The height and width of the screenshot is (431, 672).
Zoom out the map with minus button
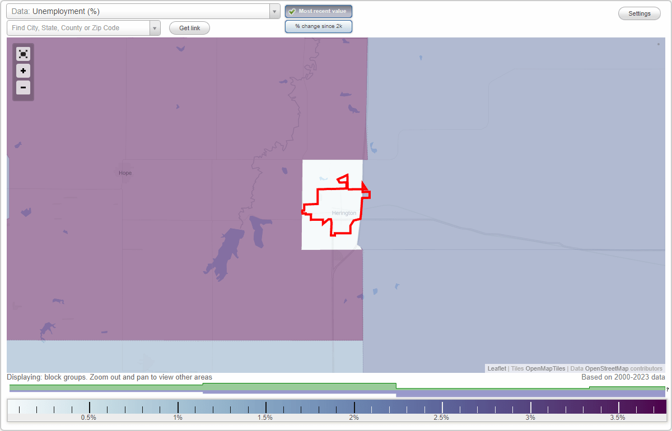coord(23,87)
